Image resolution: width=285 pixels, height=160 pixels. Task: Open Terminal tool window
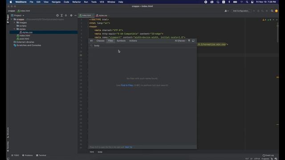[41, 155]
